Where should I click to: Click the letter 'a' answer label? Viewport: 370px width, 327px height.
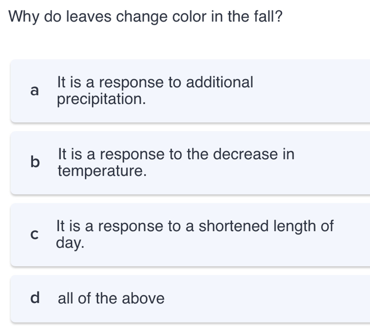pos(34,91)
